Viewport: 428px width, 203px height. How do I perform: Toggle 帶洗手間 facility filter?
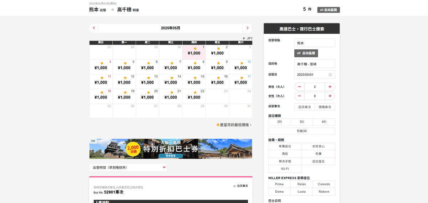tap(285, 161)
